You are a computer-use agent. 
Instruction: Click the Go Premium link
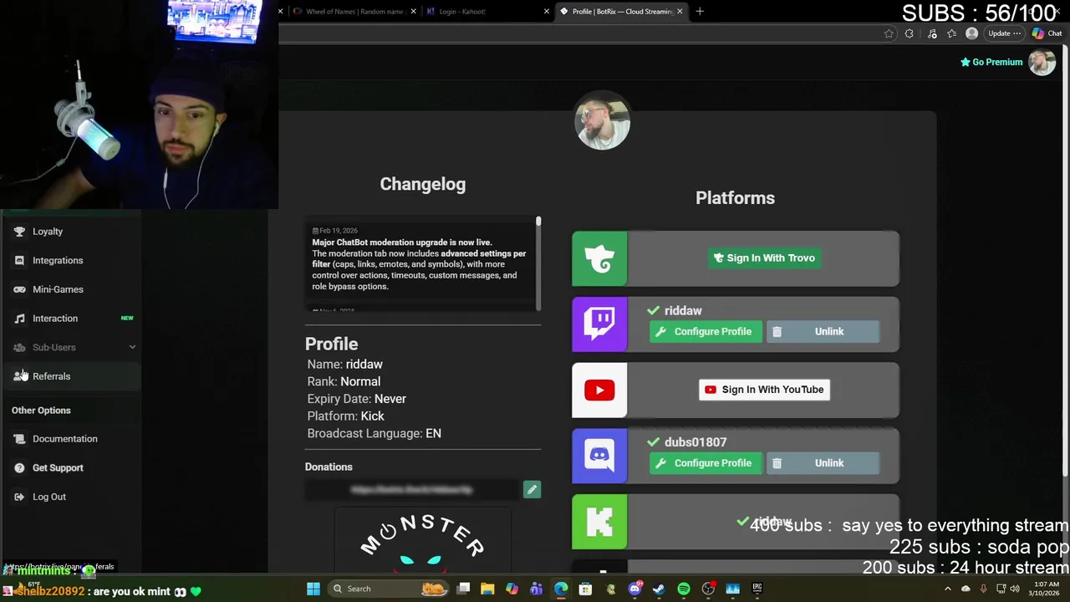pos(991,62)
